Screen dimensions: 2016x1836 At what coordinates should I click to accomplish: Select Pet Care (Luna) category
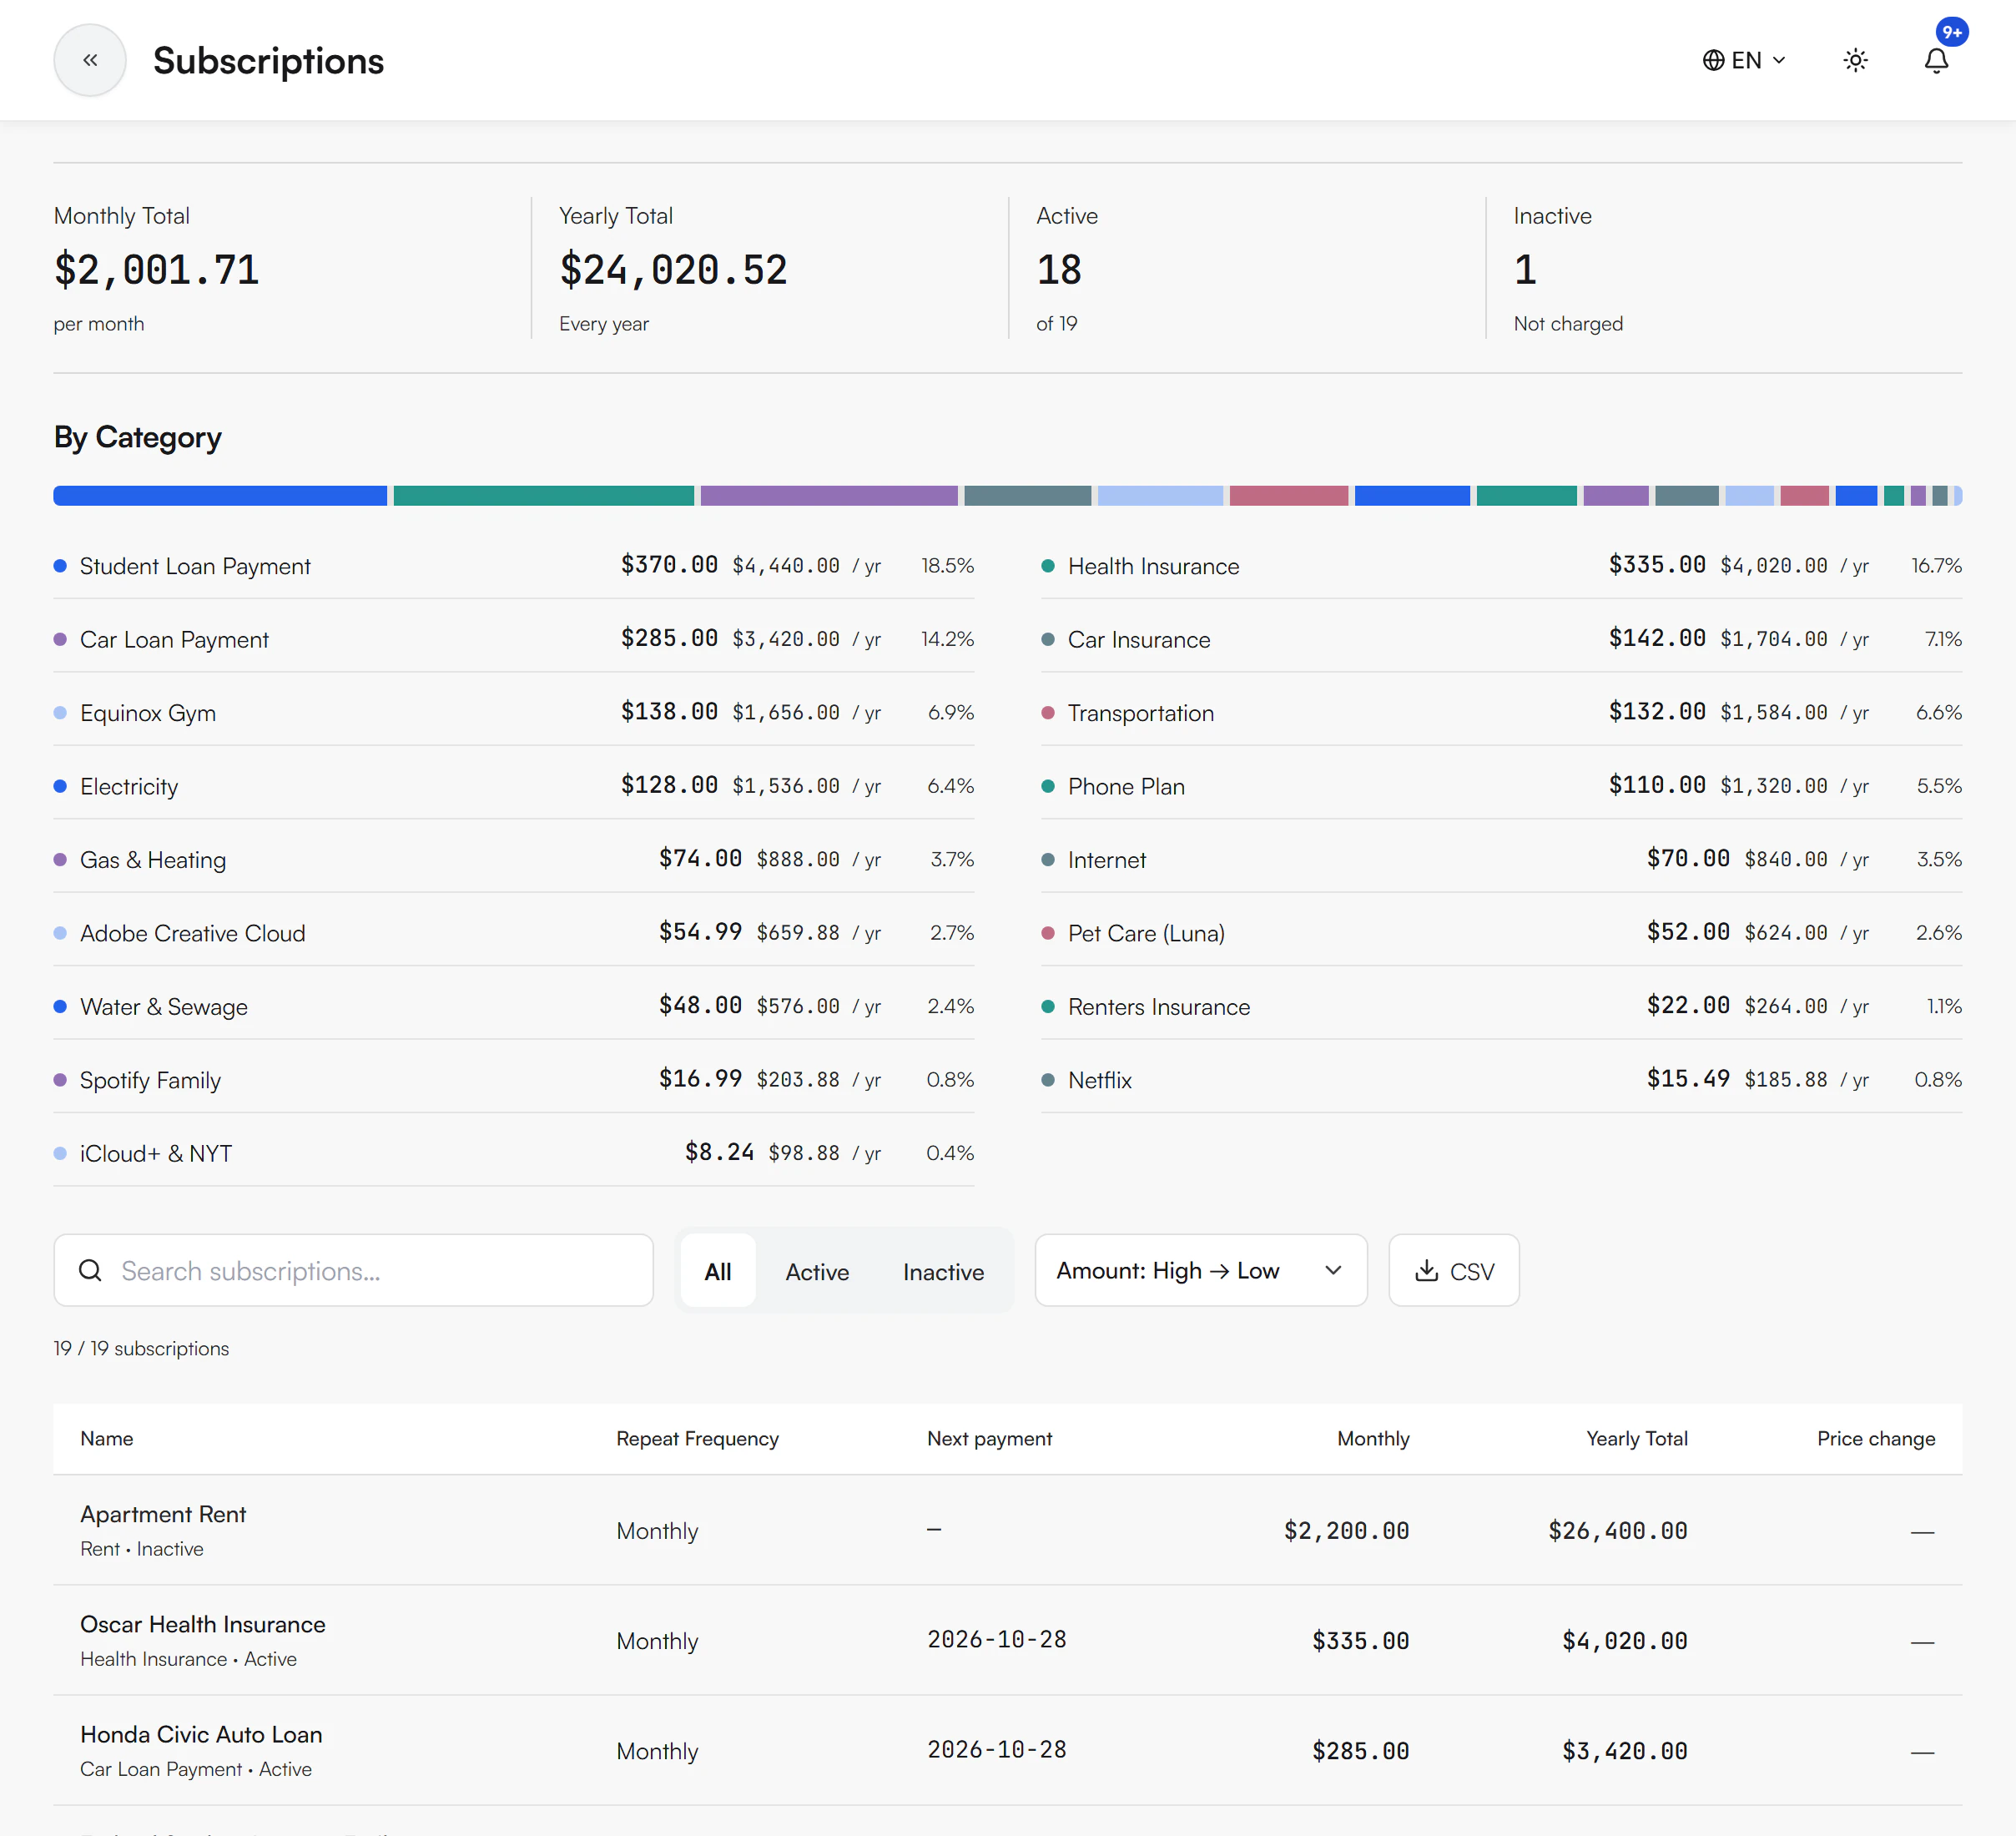click(1501, 933)
